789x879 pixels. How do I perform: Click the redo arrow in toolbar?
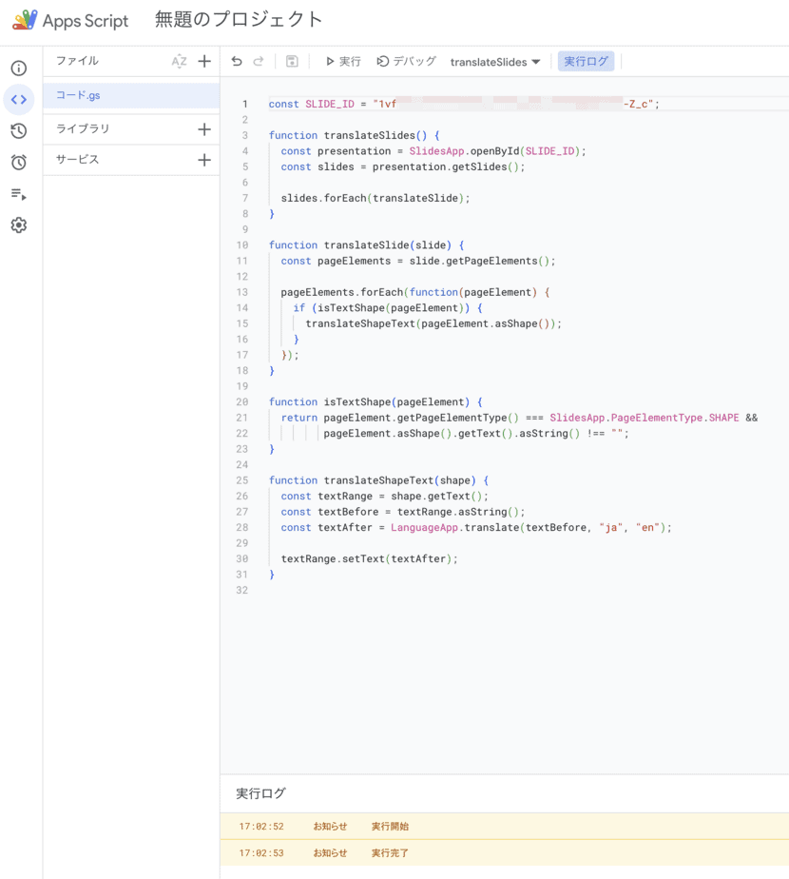[259, 62]
